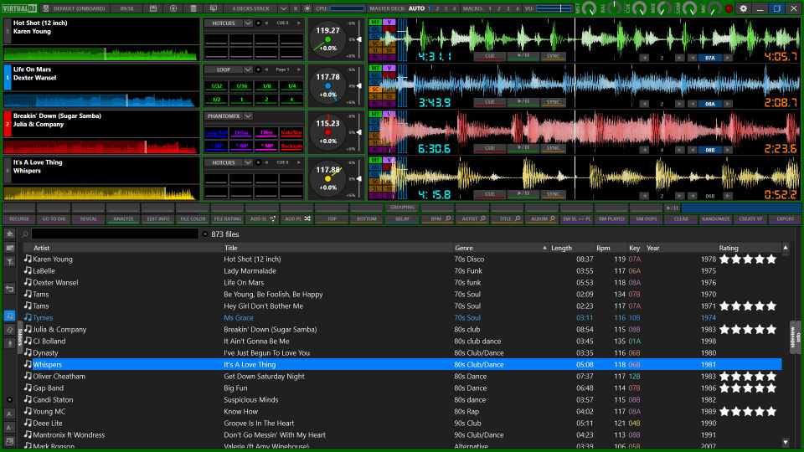Viewport: 804px width, 452px height.
Task: Click the back arrow icon in browser sidebar
Action: click(10, 289)
